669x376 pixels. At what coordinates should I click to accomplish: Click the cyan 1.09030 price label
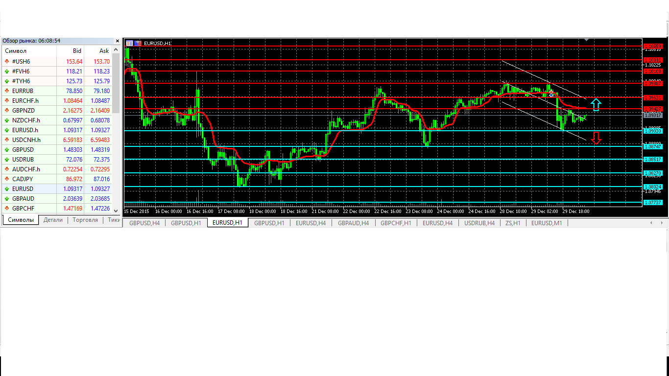tap(653, 131)
